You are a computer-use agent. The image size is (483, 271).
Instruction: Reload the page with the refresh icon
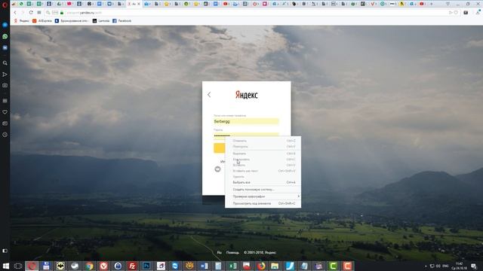pyautogui.click(x=31, y=13)
